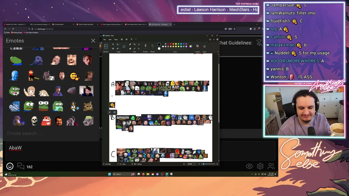Image resolution: width=349 pixels, height=196 pixels.
Task: Click the Redo arrow in Paint
Action: (x=136, y=39)
